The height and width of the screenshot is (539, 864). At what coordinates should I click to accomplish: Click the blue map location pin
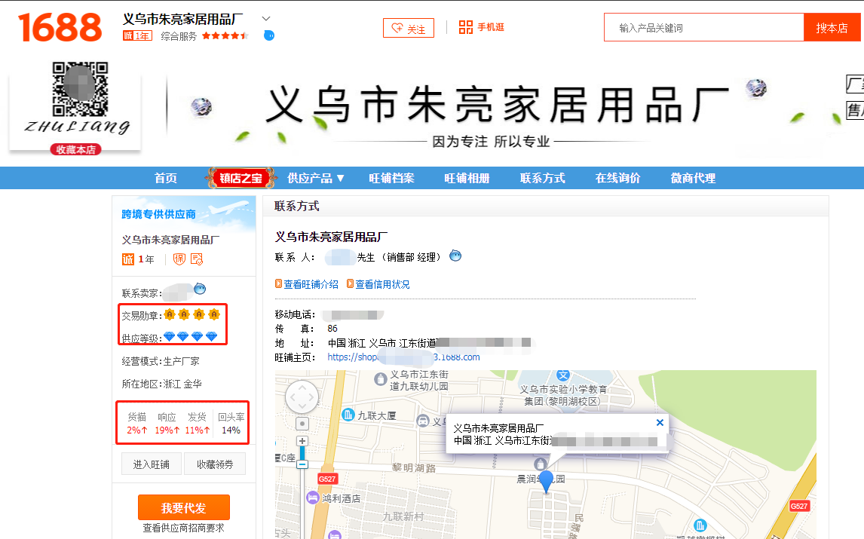click(546, 482)
